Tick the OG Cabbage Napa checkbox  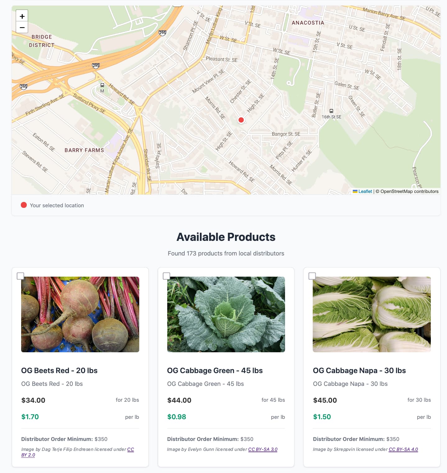(312, 276)
